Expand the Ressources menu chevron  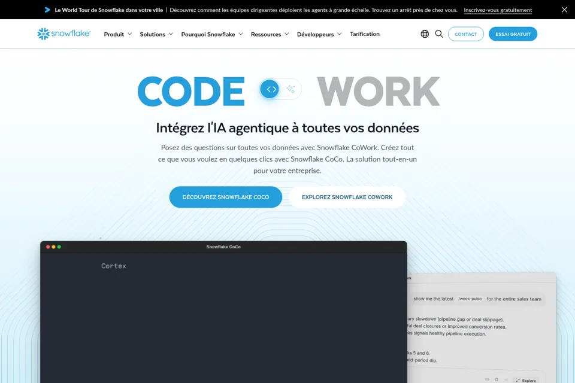tap(287, 34)
